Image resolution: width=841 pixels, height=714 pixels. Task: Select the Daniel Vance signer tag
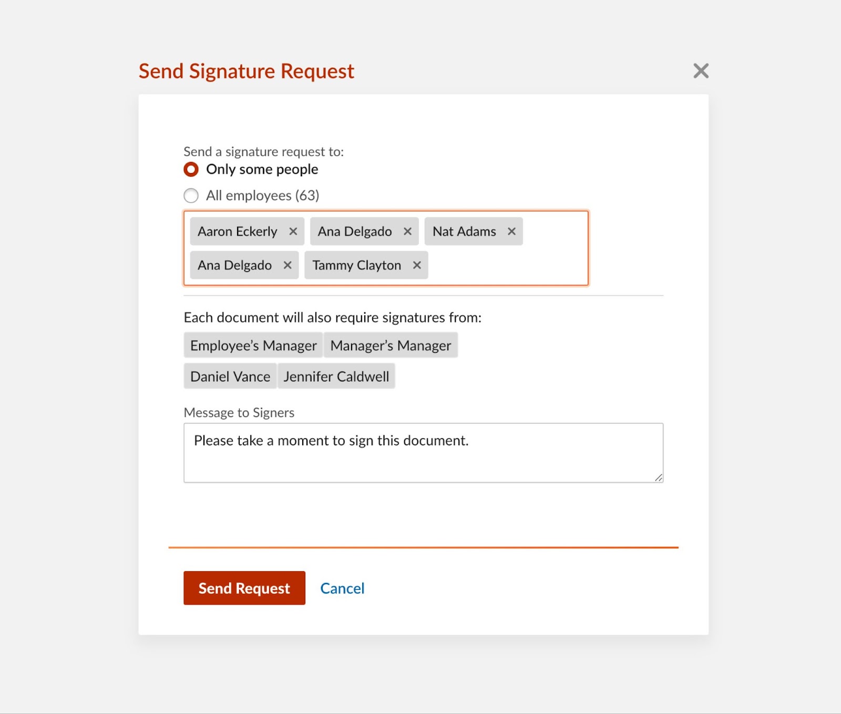click(x=230, y=376)
